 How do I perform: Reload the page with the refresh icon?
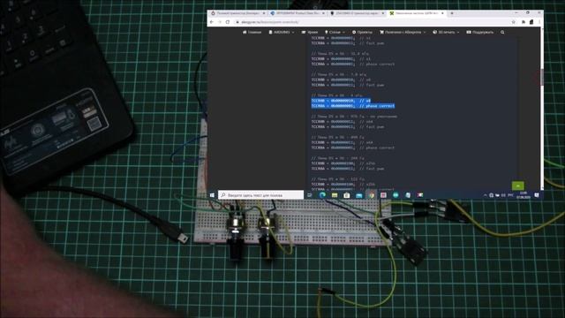pos(228,22)
